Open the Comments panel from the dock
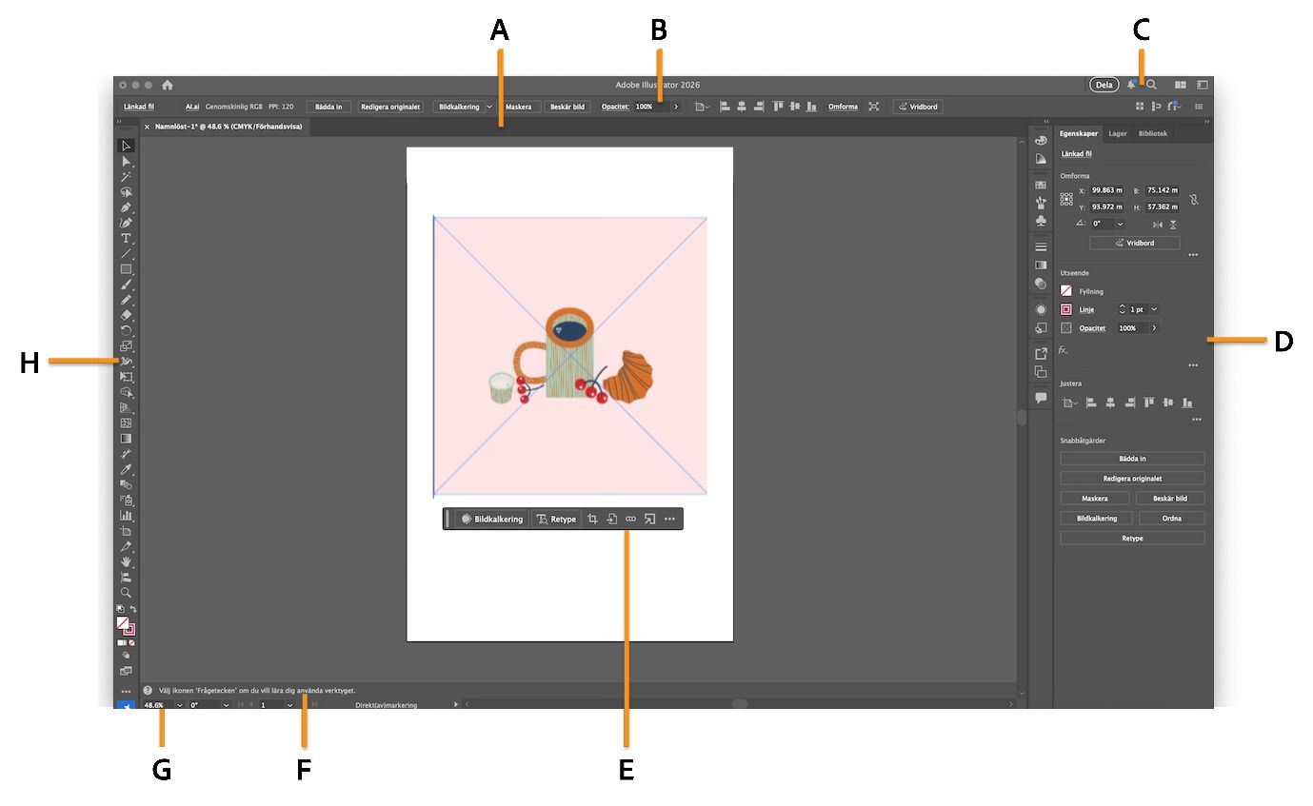Image resolution: width=1313 pixels, height=806 pixels. [1041, 398]
